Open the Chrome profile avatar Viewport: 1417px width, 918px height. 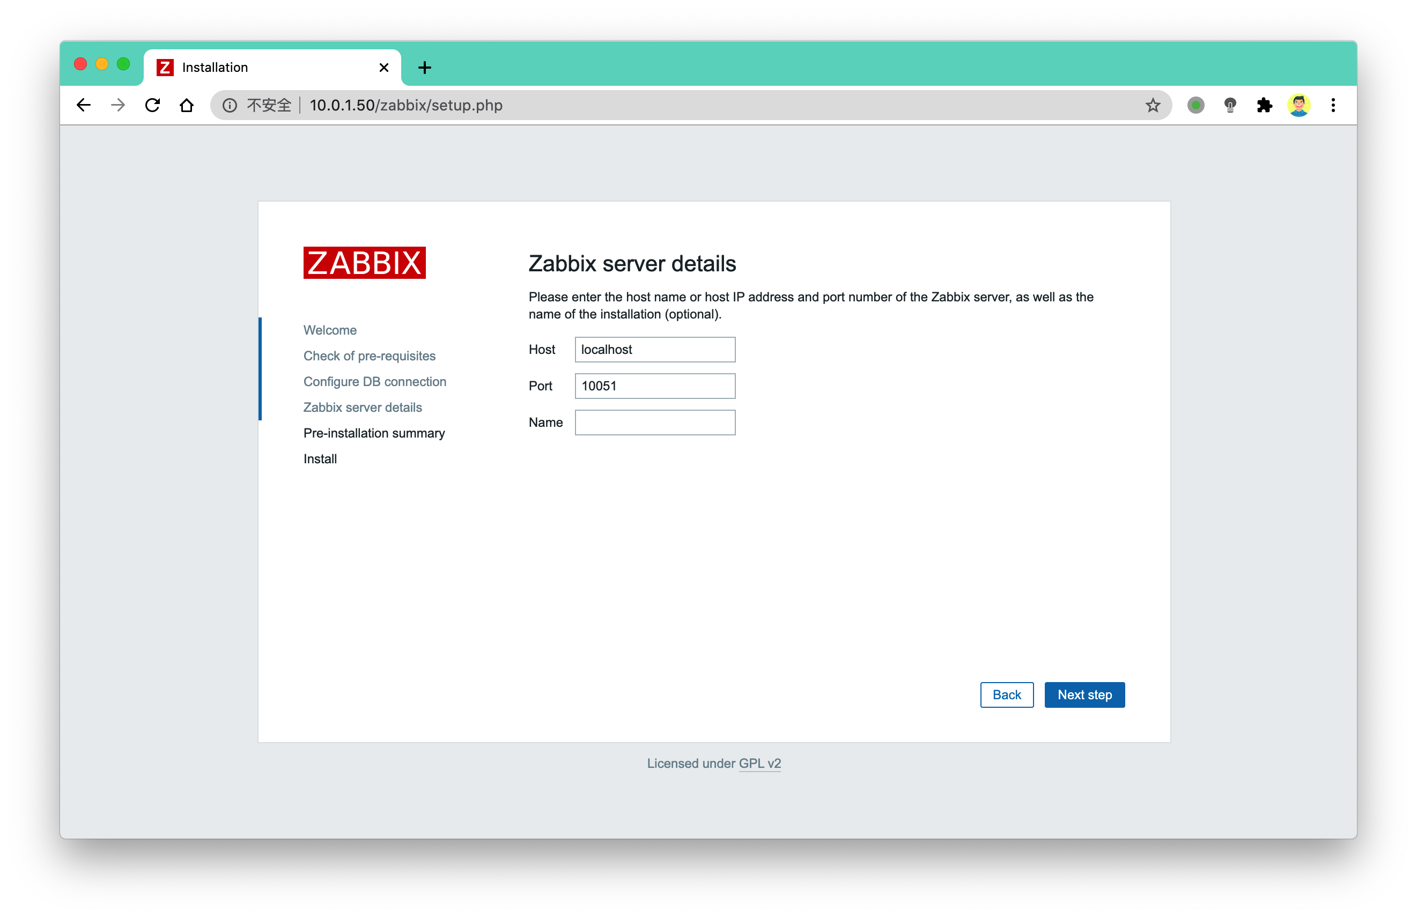pyautogui.click(x=1298, y=106)
